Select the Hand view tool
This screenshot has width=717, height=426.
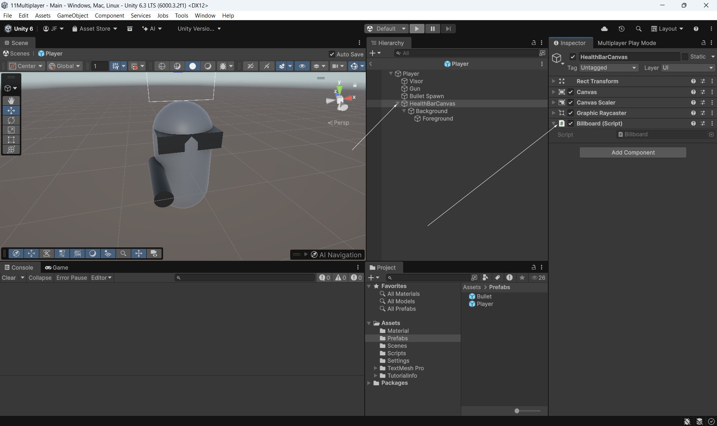[11, 101]
